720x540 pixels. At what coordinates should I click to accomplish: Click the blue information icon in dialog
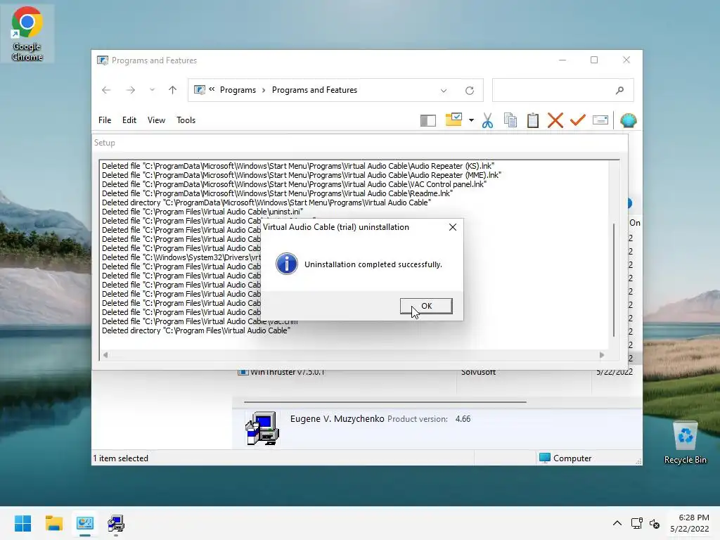(287, 264)
